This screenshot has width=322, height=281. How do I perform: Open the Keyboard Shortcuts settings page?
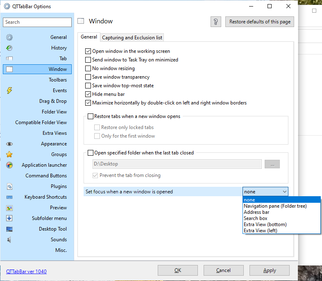45,197
